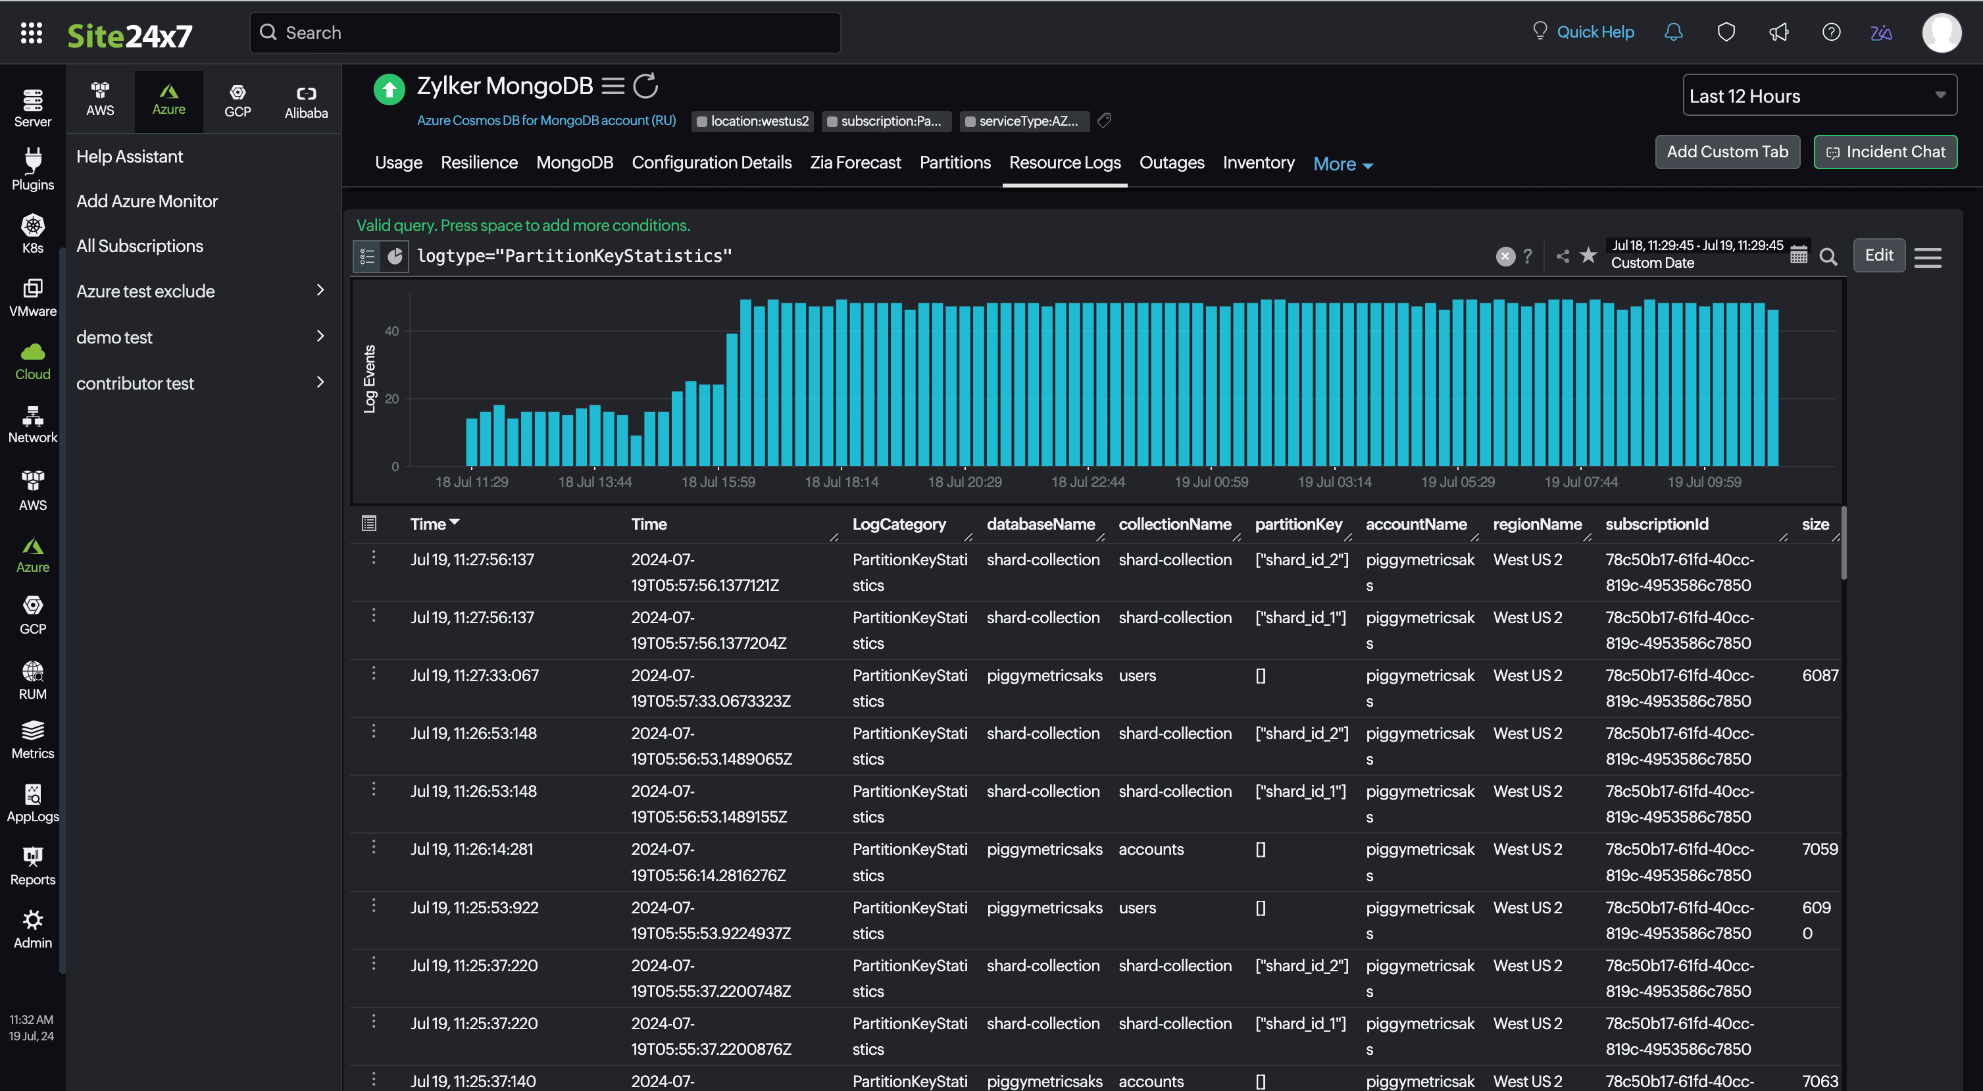The image size is (1983, 1091).
Task: Select the Kubernetes (K8s) monitoring icon
Action: (x=32, y=232)
